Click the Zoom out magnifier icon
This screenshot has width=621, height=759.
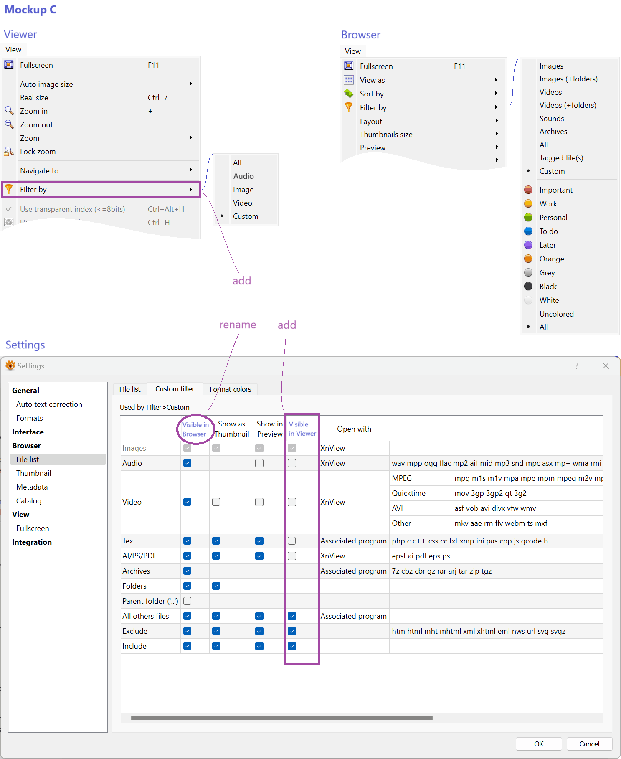(9, 124)
